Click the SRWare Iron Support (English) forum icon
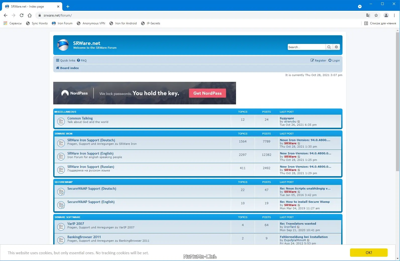Image resolution: width=400 pixels, height=261 pixels. pyautogui.click(x=61, y=157)
